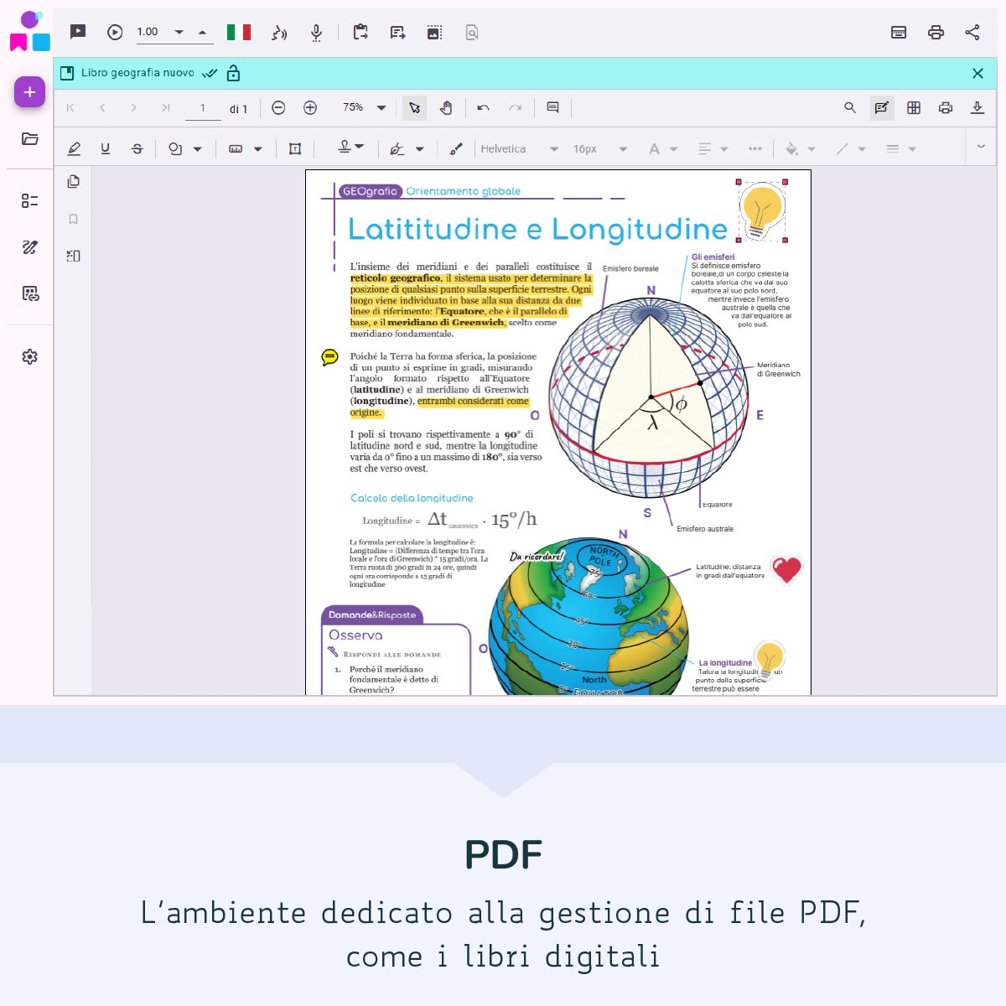Open the list view icon in sidebar
Viewport: 1006px width, 1006px height.
[29, 201]
